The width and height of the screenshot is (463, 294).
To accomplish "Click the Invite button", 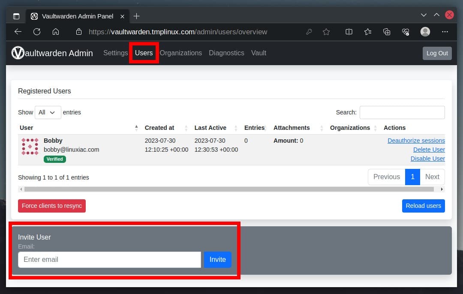I will click(x=217, y=259).
